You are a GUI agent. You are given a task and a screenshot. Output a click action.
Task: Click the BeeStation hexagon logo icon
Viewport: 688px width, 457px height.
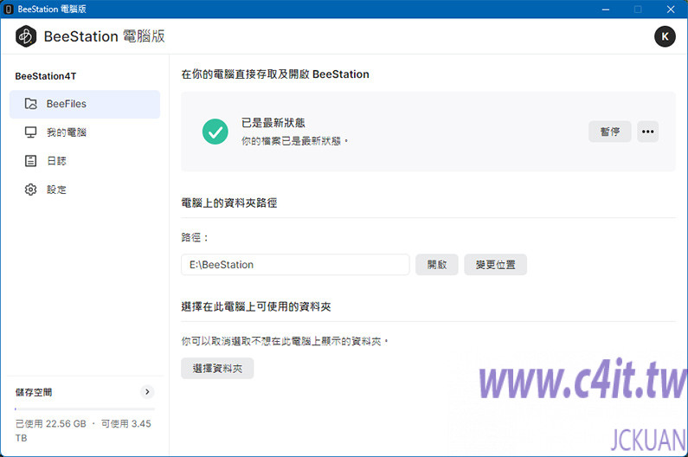(x=26, y=36)
